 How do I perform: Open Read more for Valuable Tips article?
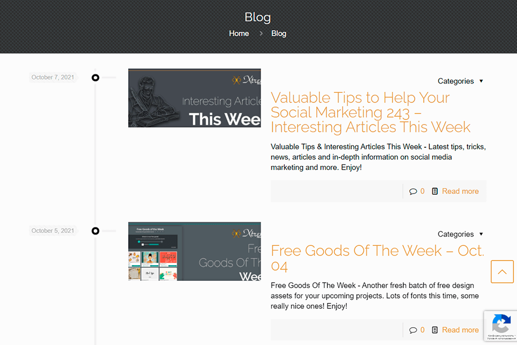pyautogui.click(x=460, y=191)
